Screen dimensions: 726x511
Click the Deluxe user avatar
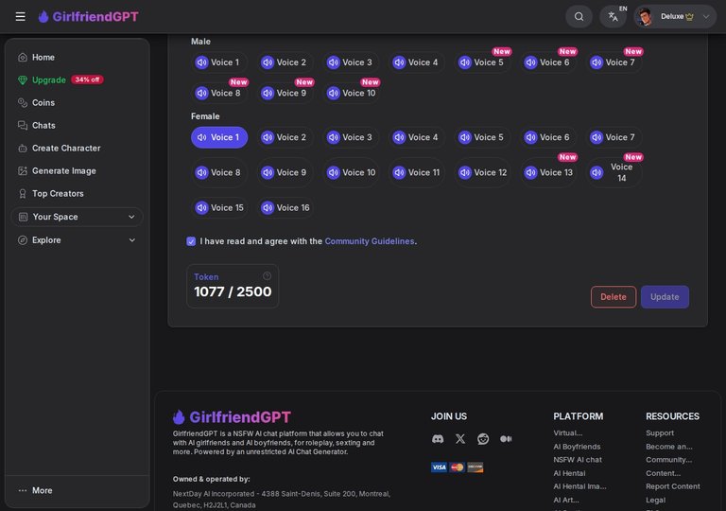[x=645, y=17]
